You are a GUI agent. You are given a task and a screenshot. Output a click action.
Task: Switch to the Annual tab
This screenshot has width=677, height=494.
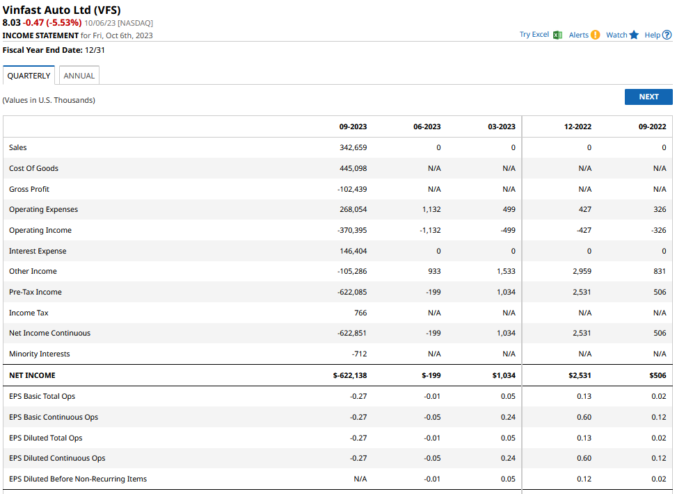pyautogui.click(x=79, y=76)
